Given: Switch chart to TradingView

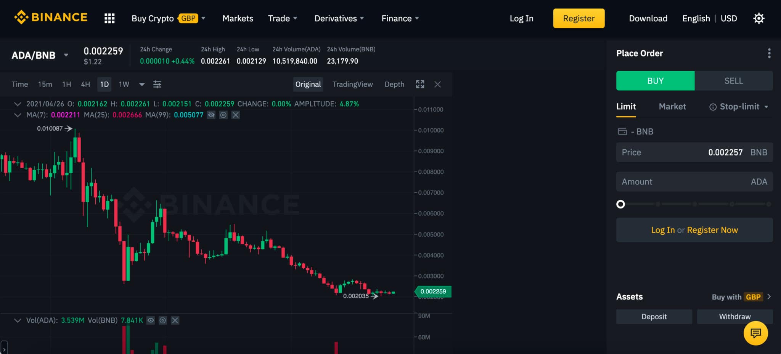Looking at the screenshot, I should 352,84.
